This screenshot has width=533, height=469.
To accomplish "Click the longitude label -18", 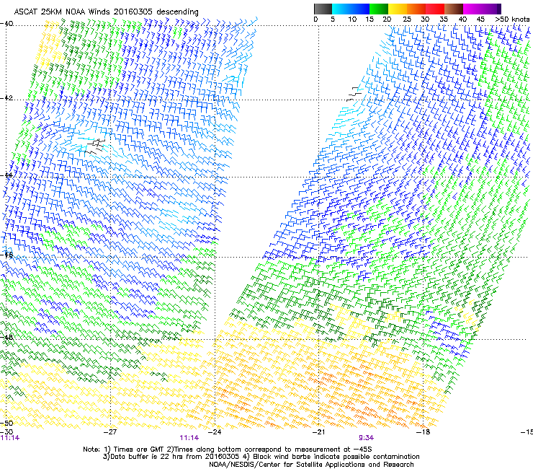I will coord(424,432).
